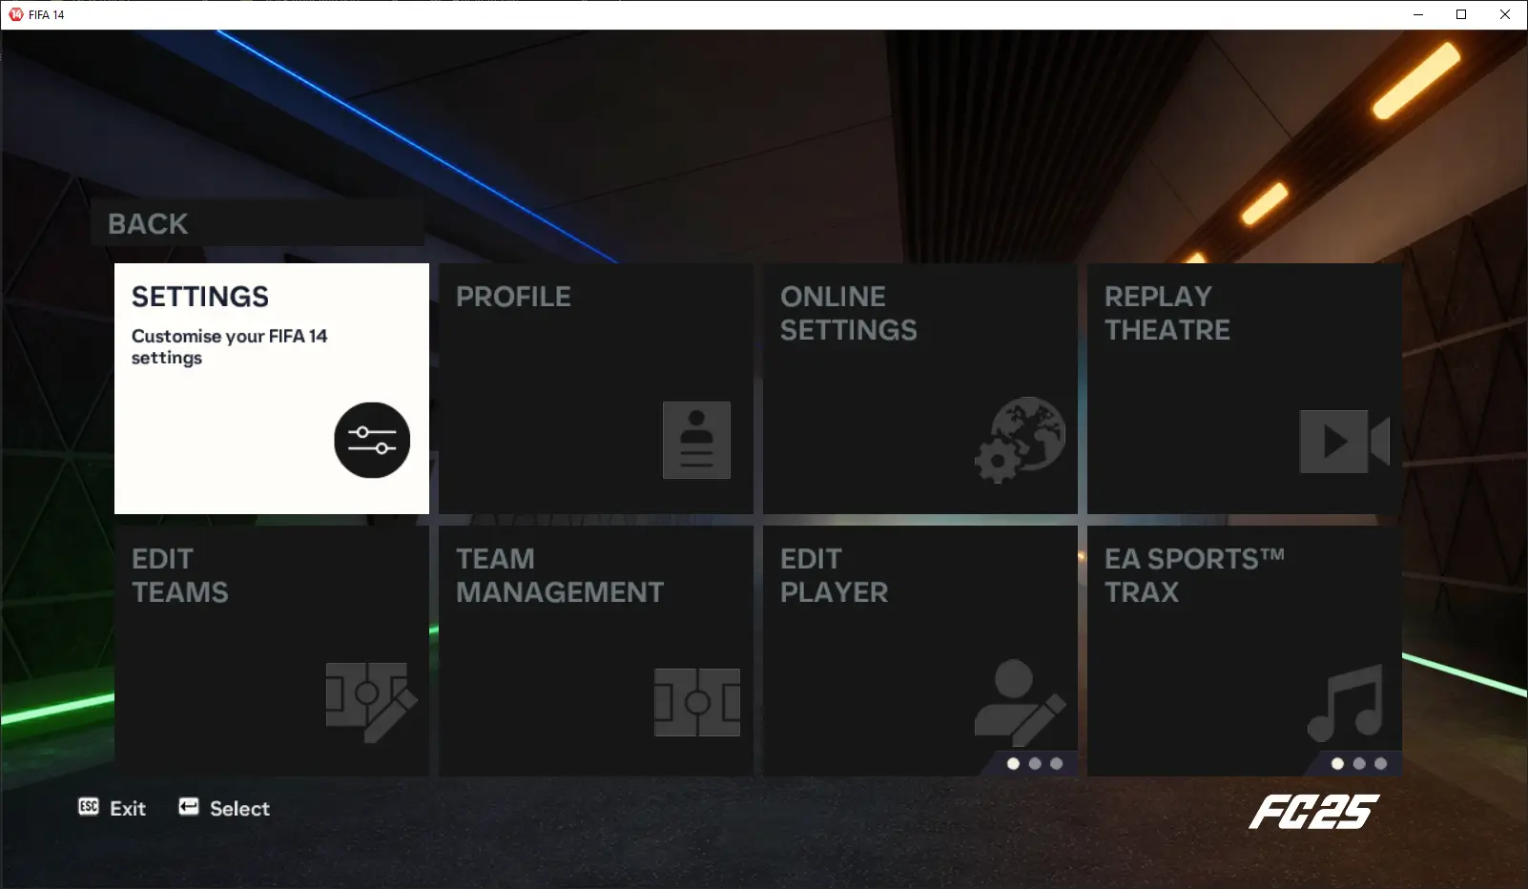
Task: Click the Profile ID card icon
Action: 696,440
